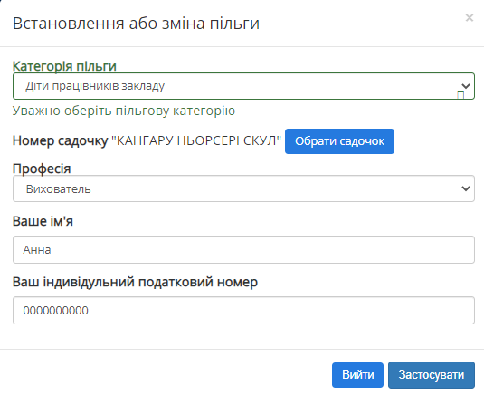This screenshot has width=484, height=396.
Task: Click the Номер садочку label
Action: click(61, 141)
